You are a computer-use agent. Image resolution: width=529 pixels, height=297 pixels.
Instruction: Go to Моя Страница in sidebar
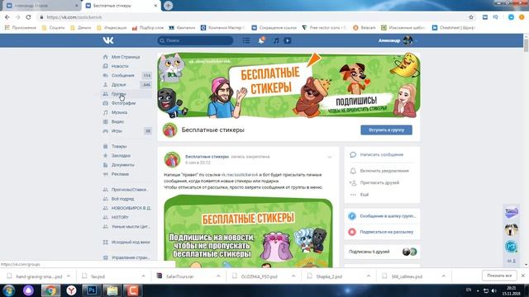point(126,57)
